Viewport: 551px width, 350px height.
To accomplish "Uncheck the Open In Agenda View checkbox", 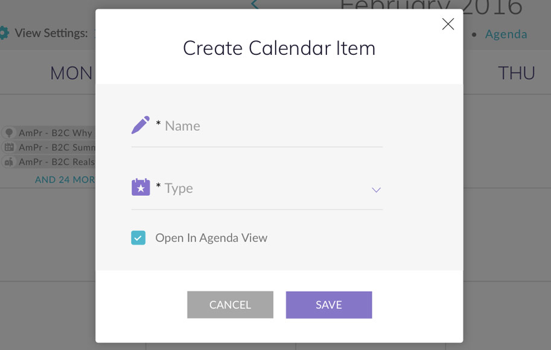I will (138, 238).
